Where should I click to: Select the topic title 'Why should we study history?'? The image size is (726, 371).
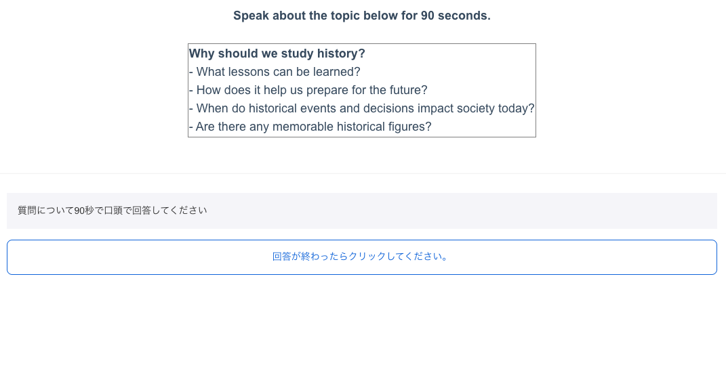pos(277,53)
